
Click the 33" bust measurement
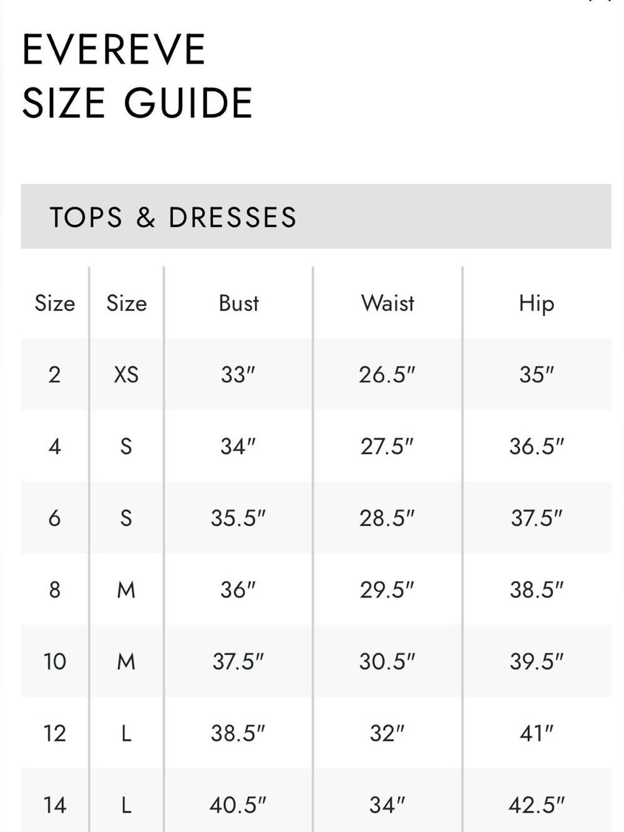(238, 374)
